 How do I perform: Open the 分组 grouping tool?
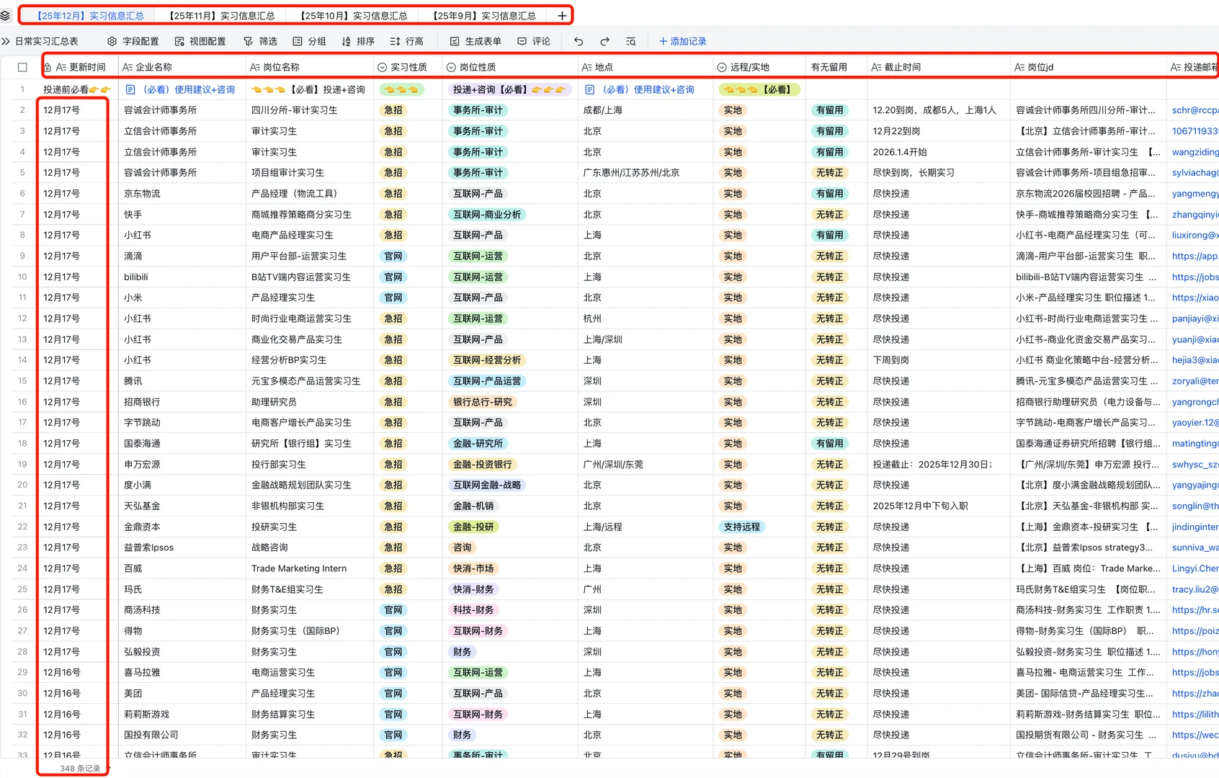point(309,41)
